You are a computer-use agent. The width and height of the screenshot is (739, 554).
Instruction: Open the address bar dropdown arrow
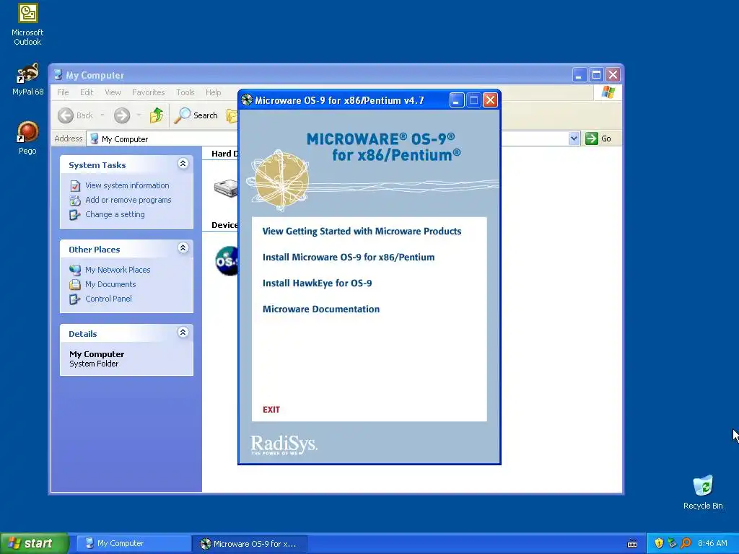pyautogui.click(x=574, y=138)
